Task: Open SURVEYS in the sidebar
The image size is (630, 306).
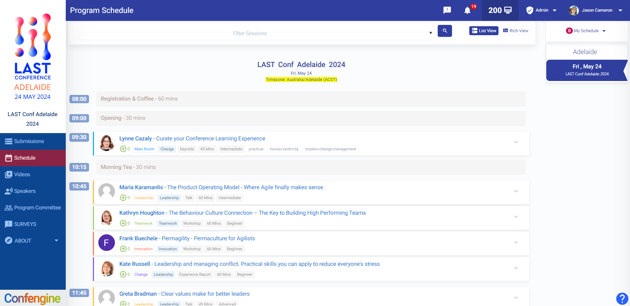Action: click(33, 224)
